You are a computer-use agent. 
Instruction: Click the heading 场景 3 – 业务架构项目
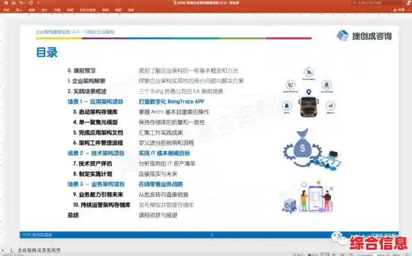point(96,184)
